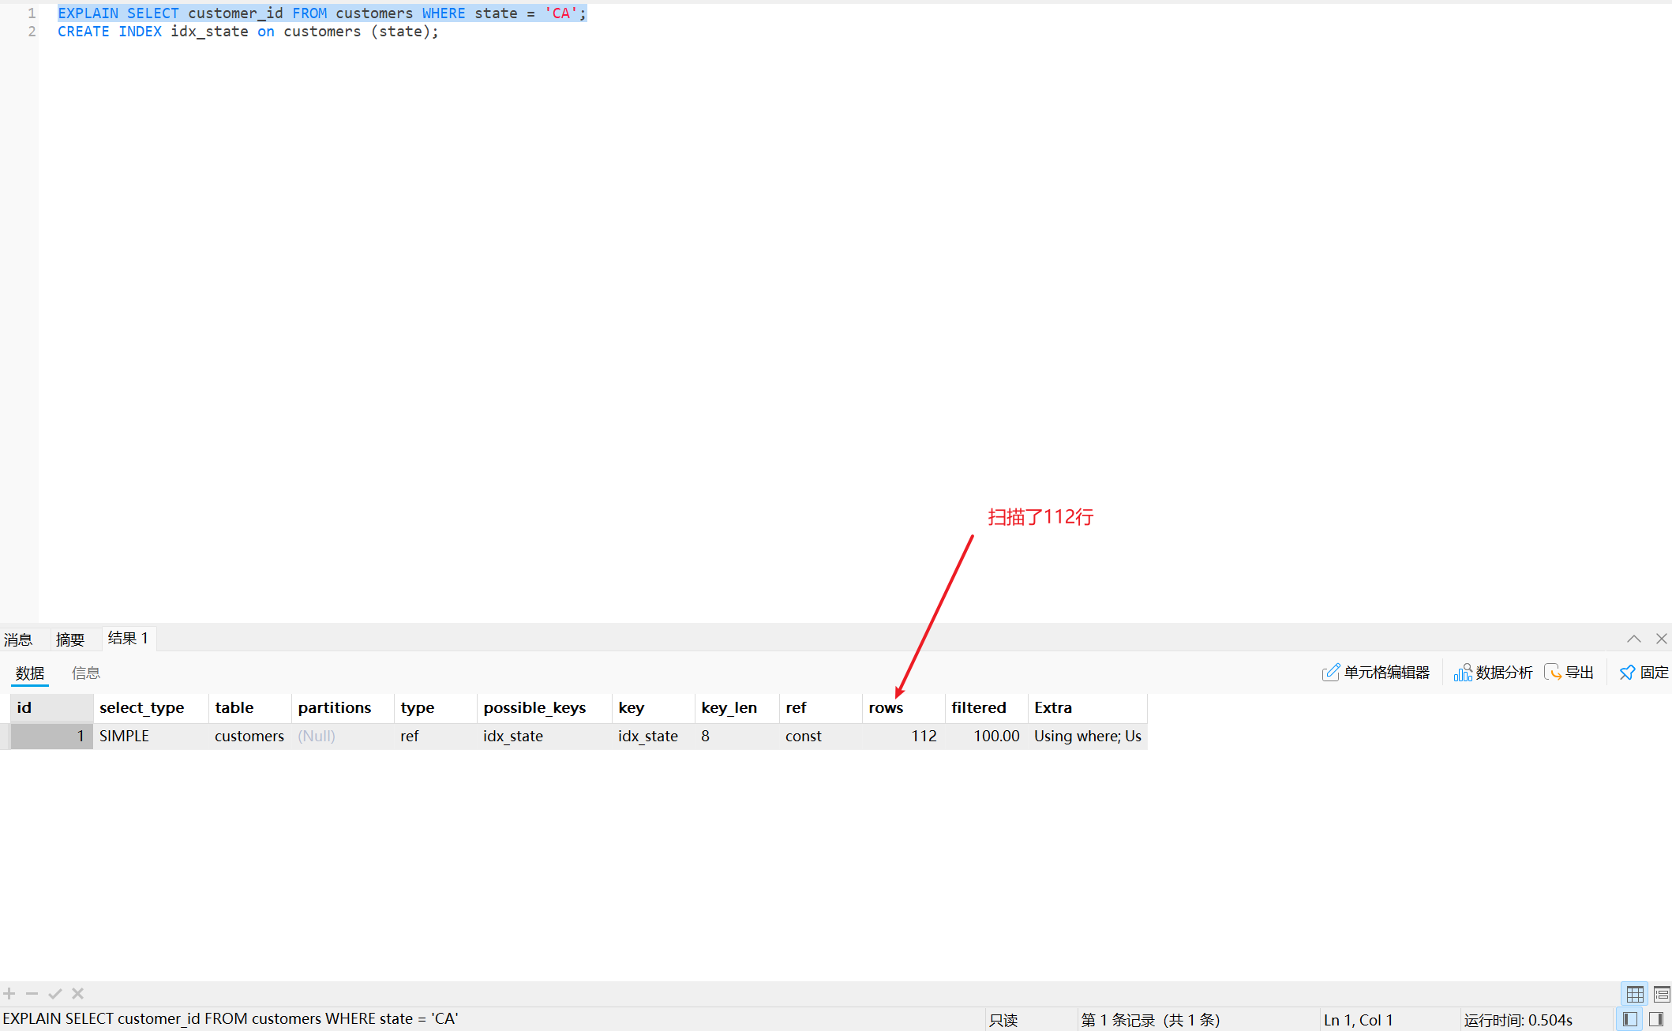Click the CREATE INDEX line in editor
Image resolution: width=1672 pixels, height=1031 pixels.
coord(248,32)
